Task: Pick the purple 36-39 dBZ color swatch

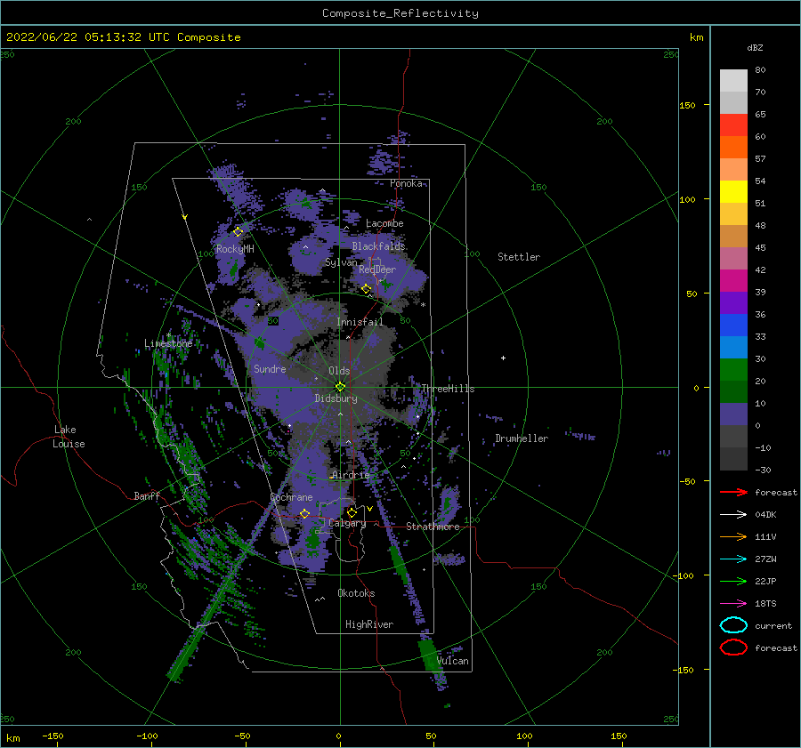Action: point(733,303)
